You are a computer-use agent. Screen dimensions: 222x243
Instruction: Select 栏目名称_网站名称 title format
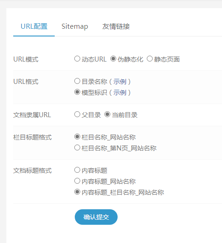(x=77, y=137)
